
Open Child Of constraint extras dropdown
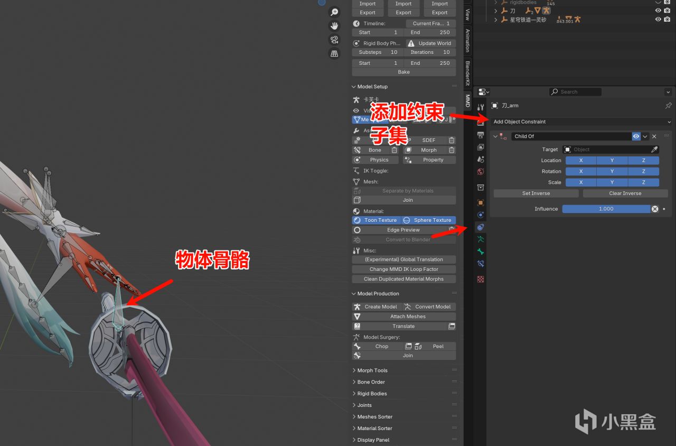645,136
